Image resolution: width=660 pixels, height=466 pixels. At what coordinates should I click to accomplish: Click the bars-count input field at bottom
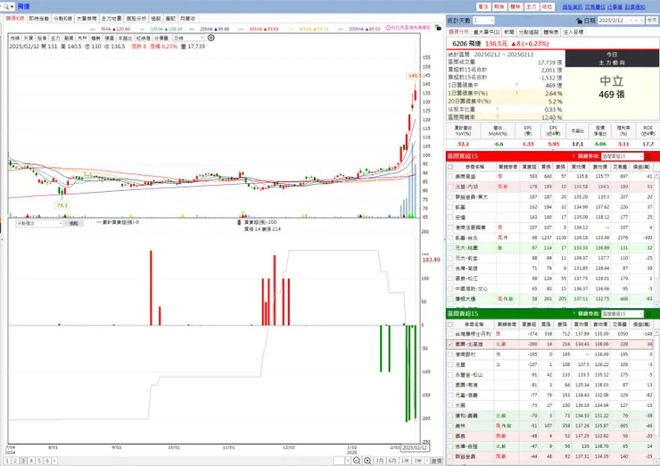click(339, 461)
